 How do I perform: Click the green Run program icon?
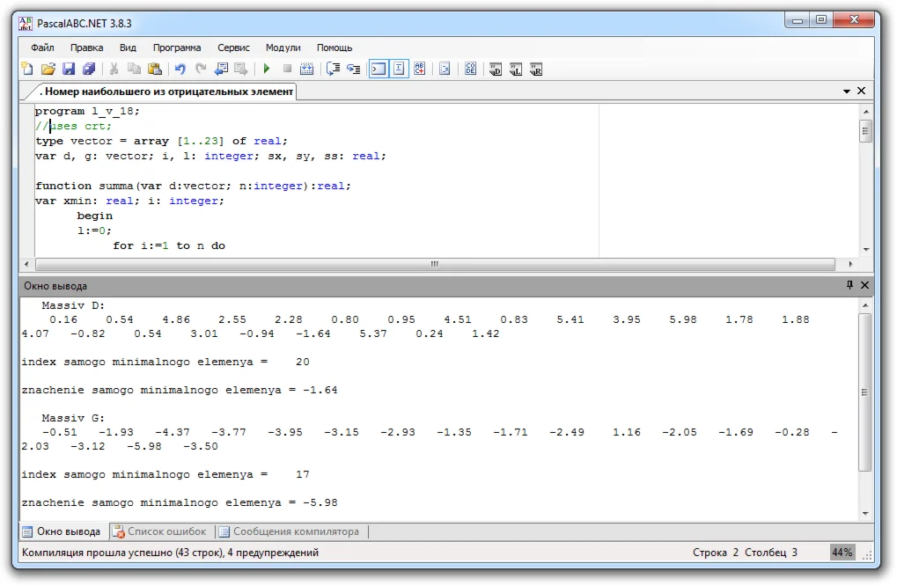point(266,69)
